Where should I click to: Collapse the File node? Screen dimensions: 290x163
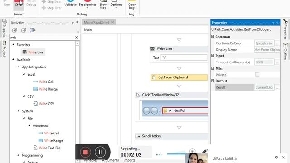[24, 118]
